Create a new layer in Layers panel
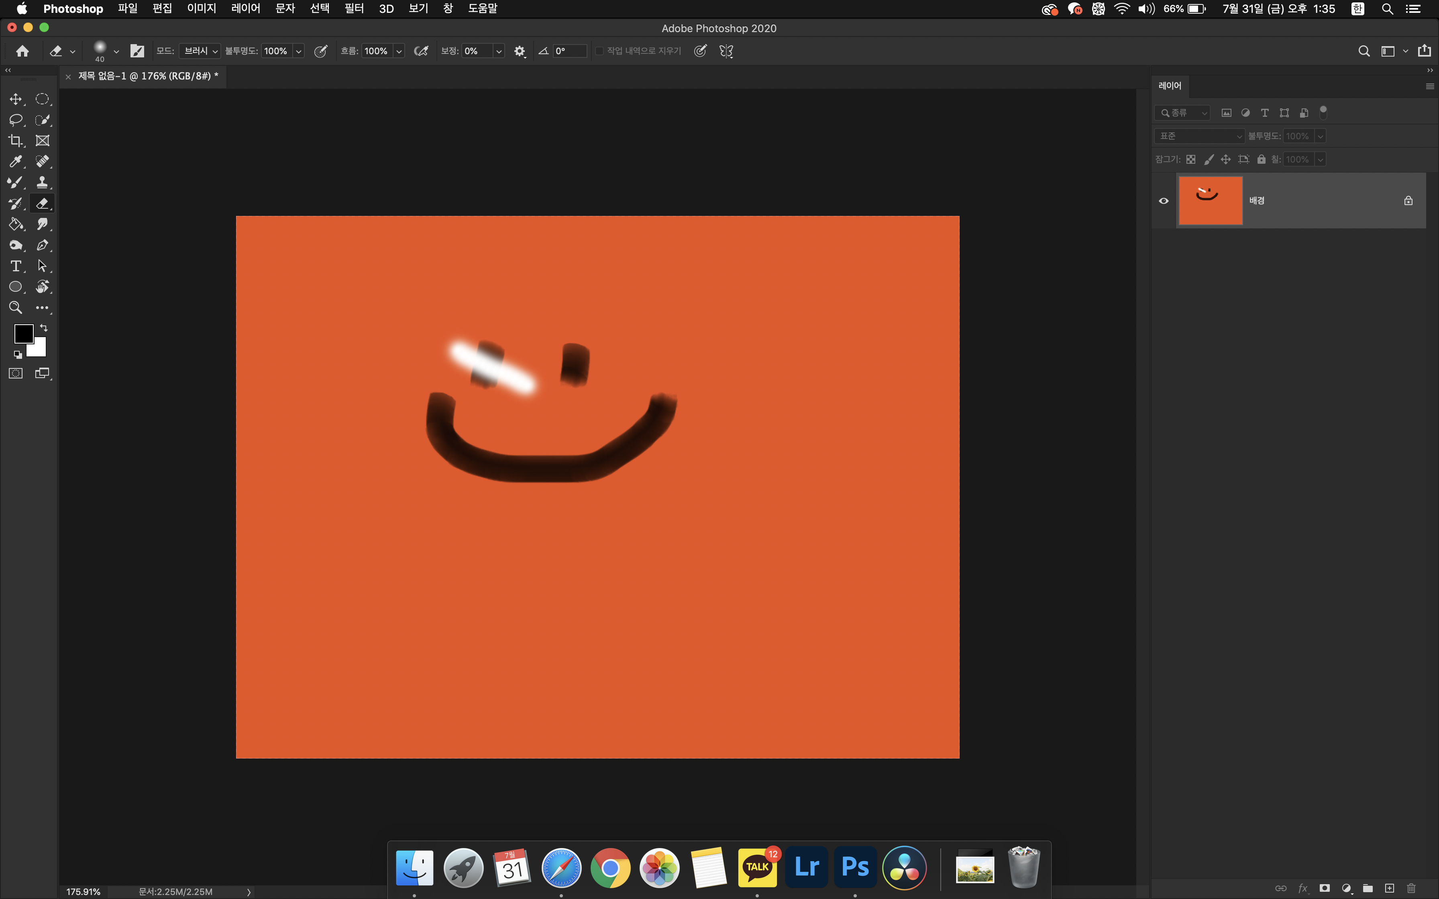Image resolution: width=1439 pixels, height=899 pixels. [1389, 888]
